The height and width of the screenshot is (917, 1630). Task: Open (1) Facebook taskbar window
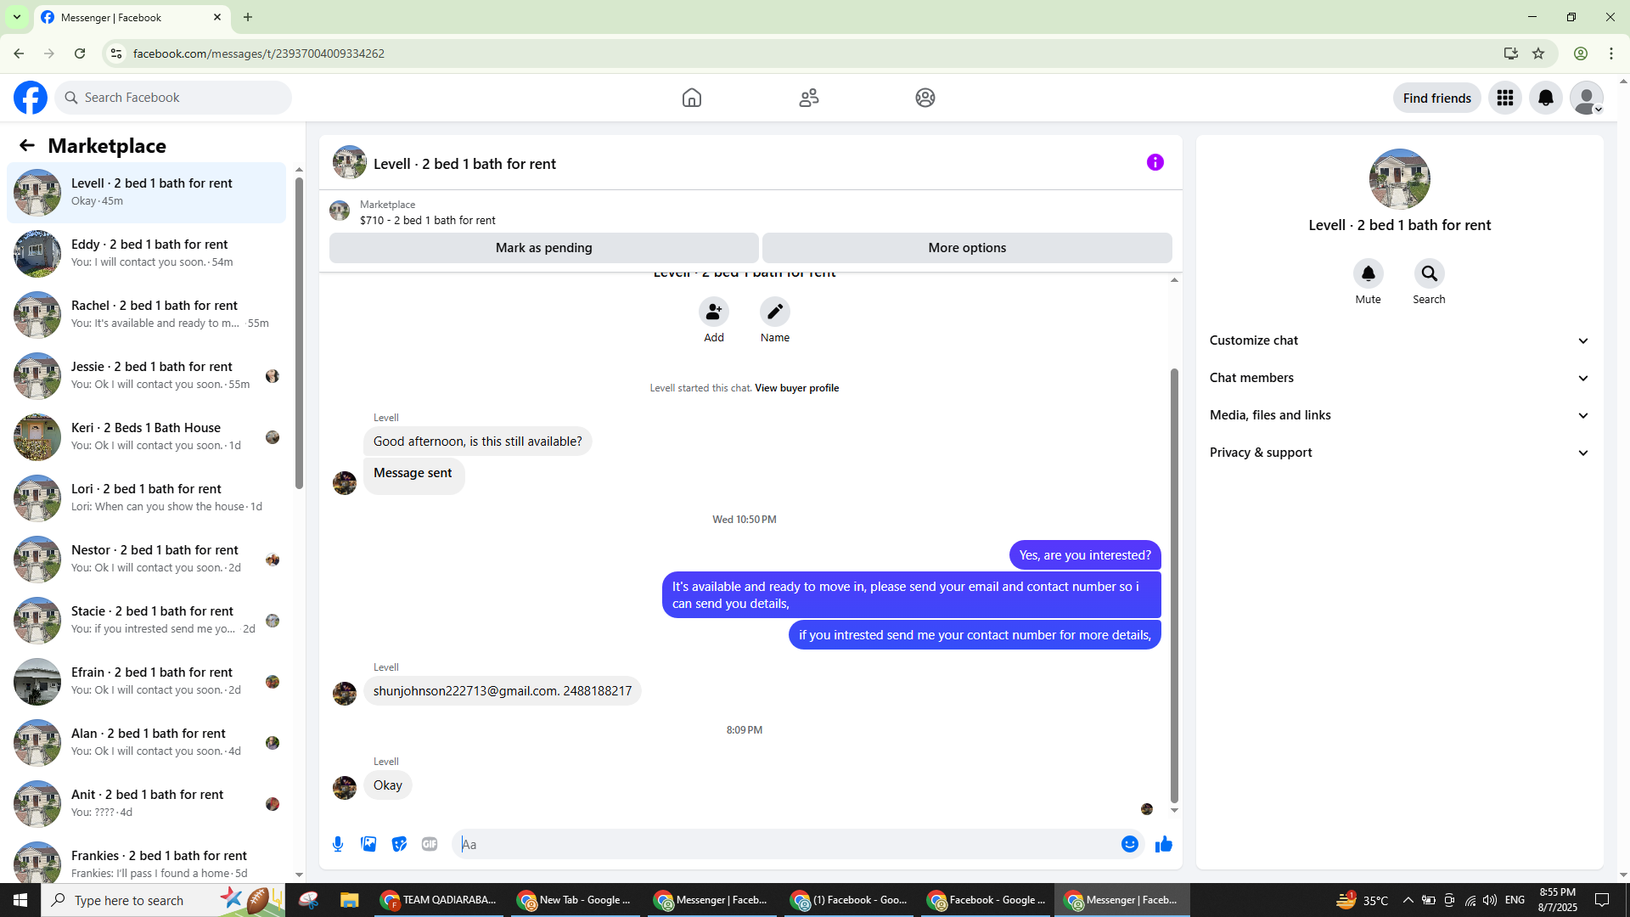point(849,900)
